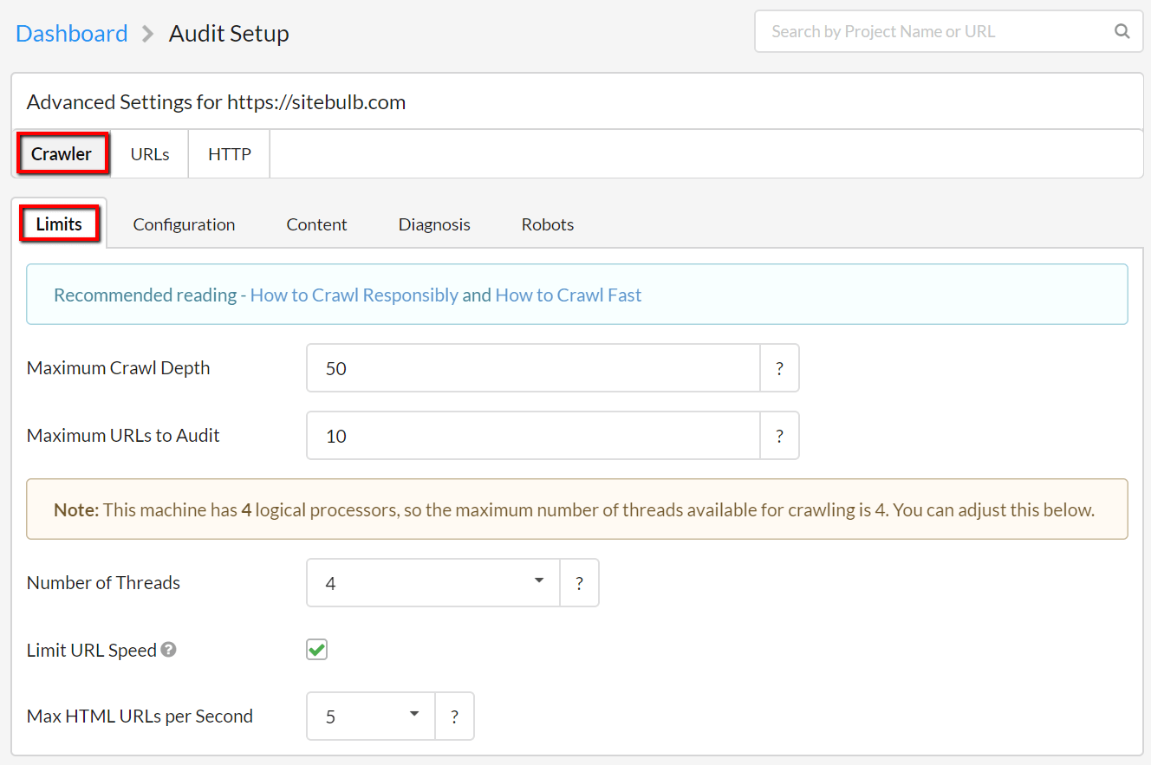
Task: Open the Robots sub-tab
Action: pyautogui.click(x=548, y=224)
